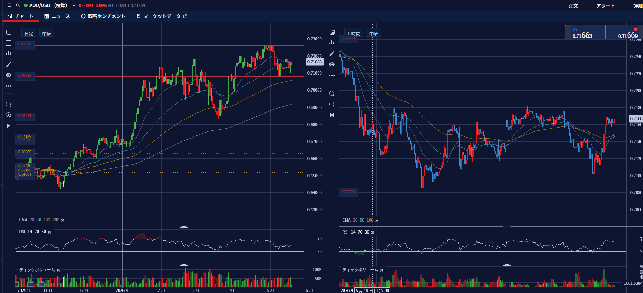Zoom in on the daily chart
The height and width of the screenshot is (293, 643).
pyautogui.click(x=9, y=115)
